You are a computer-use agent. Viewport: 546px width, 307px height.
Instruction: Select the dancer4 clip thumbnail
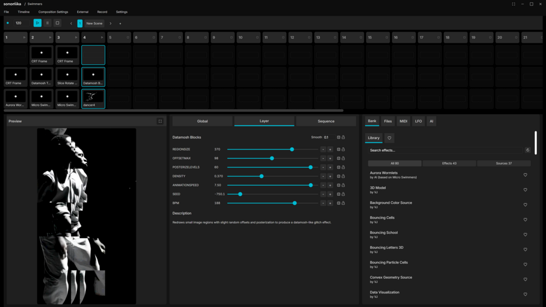point(93,98)
